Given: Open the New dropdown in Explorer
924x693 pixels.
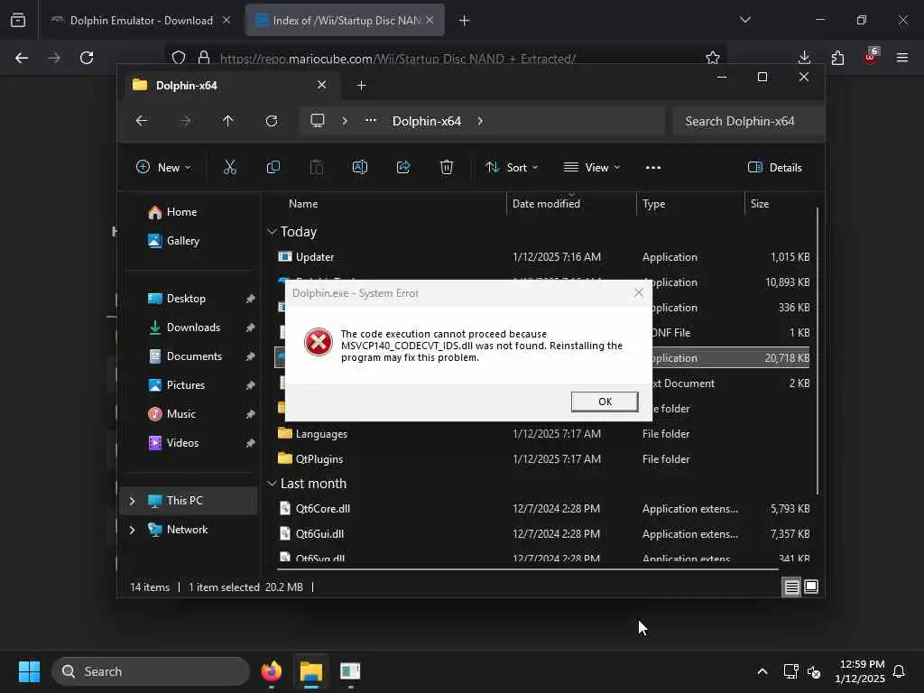Looking at the screenshot, I should pos(163,167).
